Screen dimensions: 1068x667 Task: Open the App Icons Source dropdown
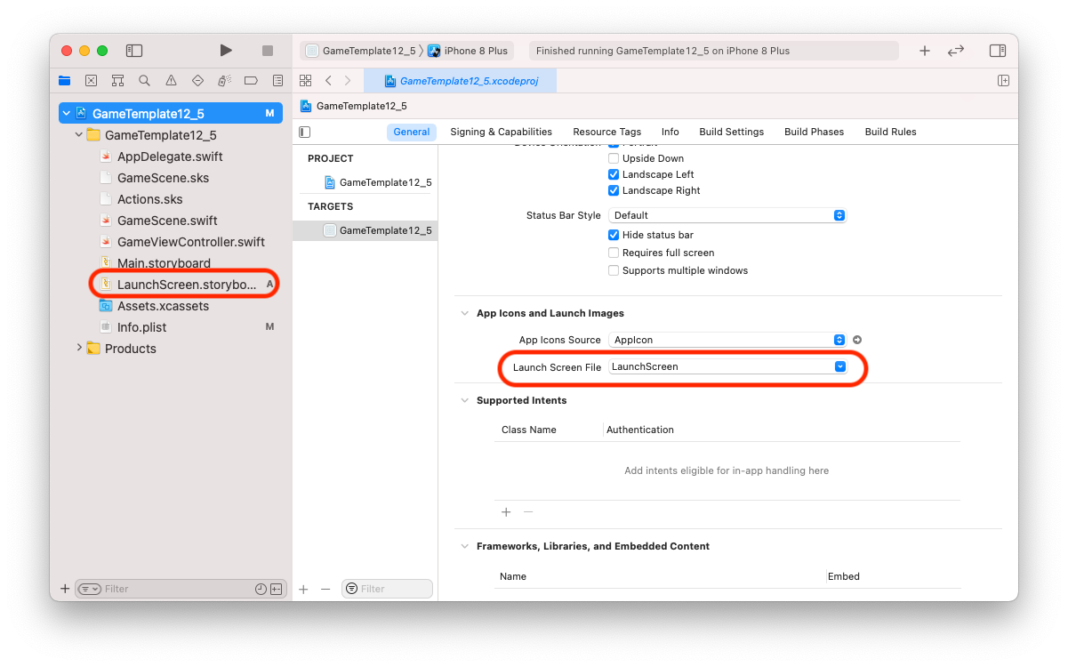point(727,340)
